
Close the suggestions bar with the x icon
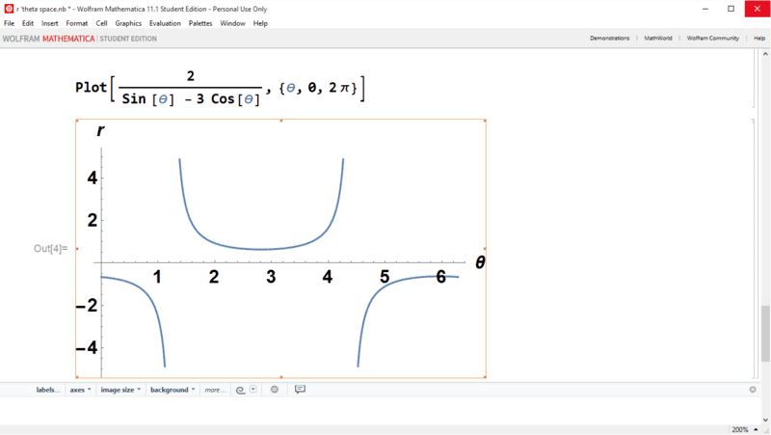click(x=753, y=390)
